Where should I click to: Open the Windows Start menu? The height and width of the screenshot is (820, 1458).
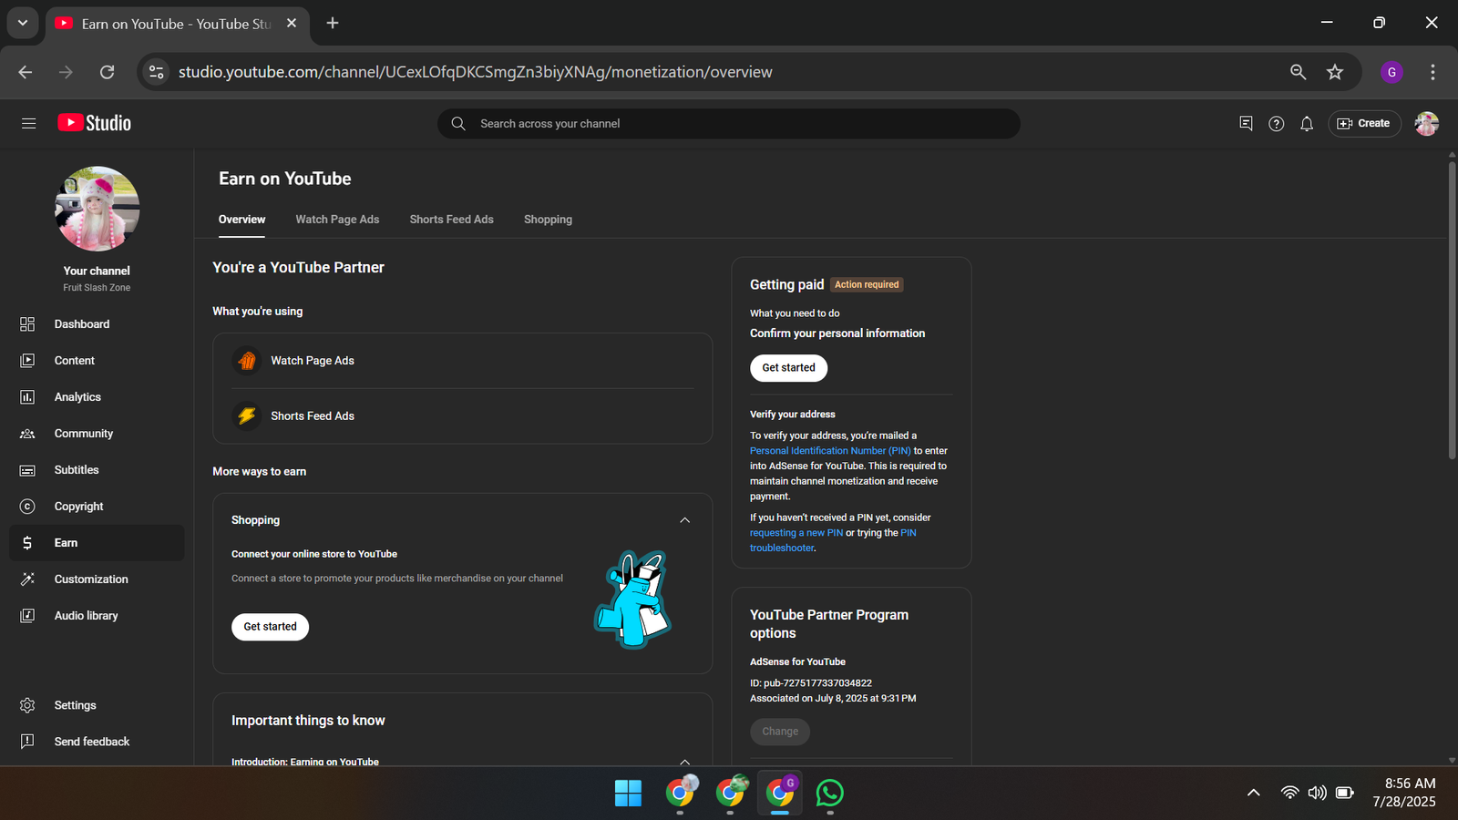pyautogui.click(x=628, y=793)
